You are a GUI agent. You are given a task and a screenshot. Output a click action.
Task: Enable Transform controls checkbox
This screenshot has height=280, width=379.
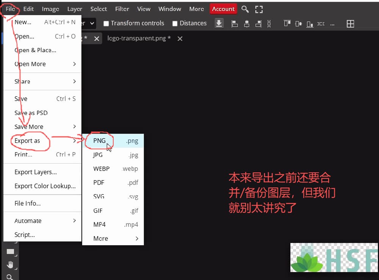pos(106,23)
